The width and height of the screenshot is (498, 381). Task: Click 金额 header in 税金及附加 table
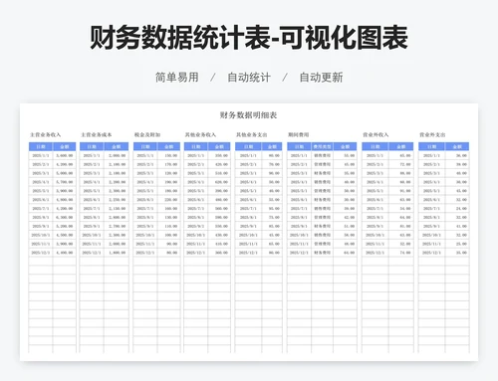tap(169, 146)
